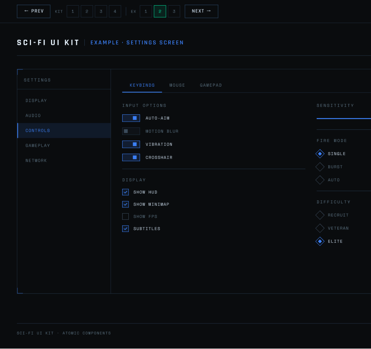
Task: Open the Audio settings category
Action: coord(64,115)
